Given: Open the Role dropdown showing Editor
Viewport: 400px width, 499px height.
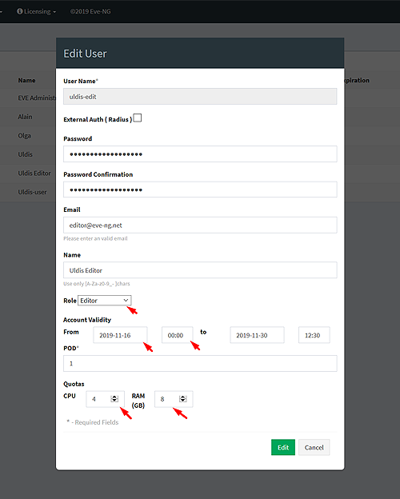Looking at the screenshot, I should tap(105, 301).
